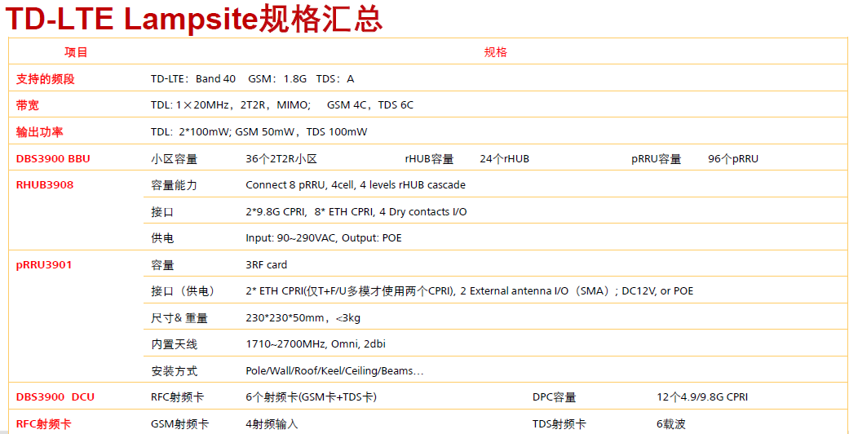Click the row label "带宽"
This screenshot has height=434, width=849.
28,106
